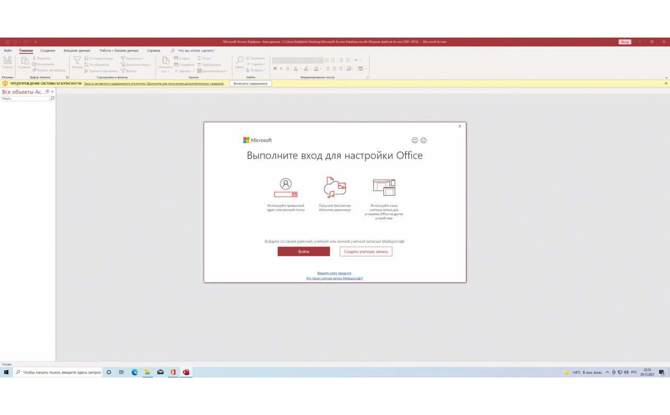670x415 pixels.
Task: Collapse the navigation pane with double chevron
Action: (x=52, y=91)
